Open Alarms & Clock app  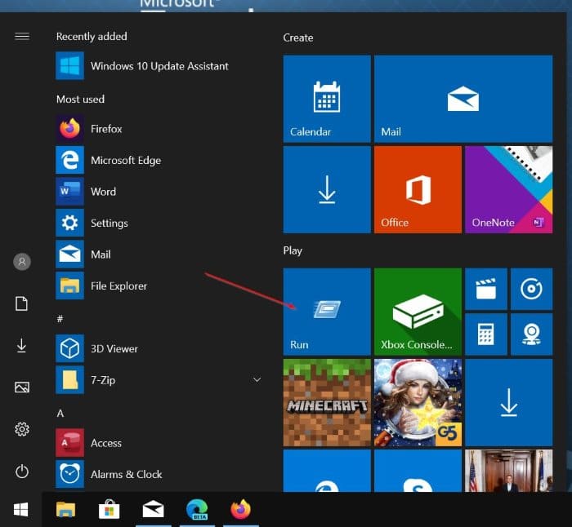tap(159, 474)
